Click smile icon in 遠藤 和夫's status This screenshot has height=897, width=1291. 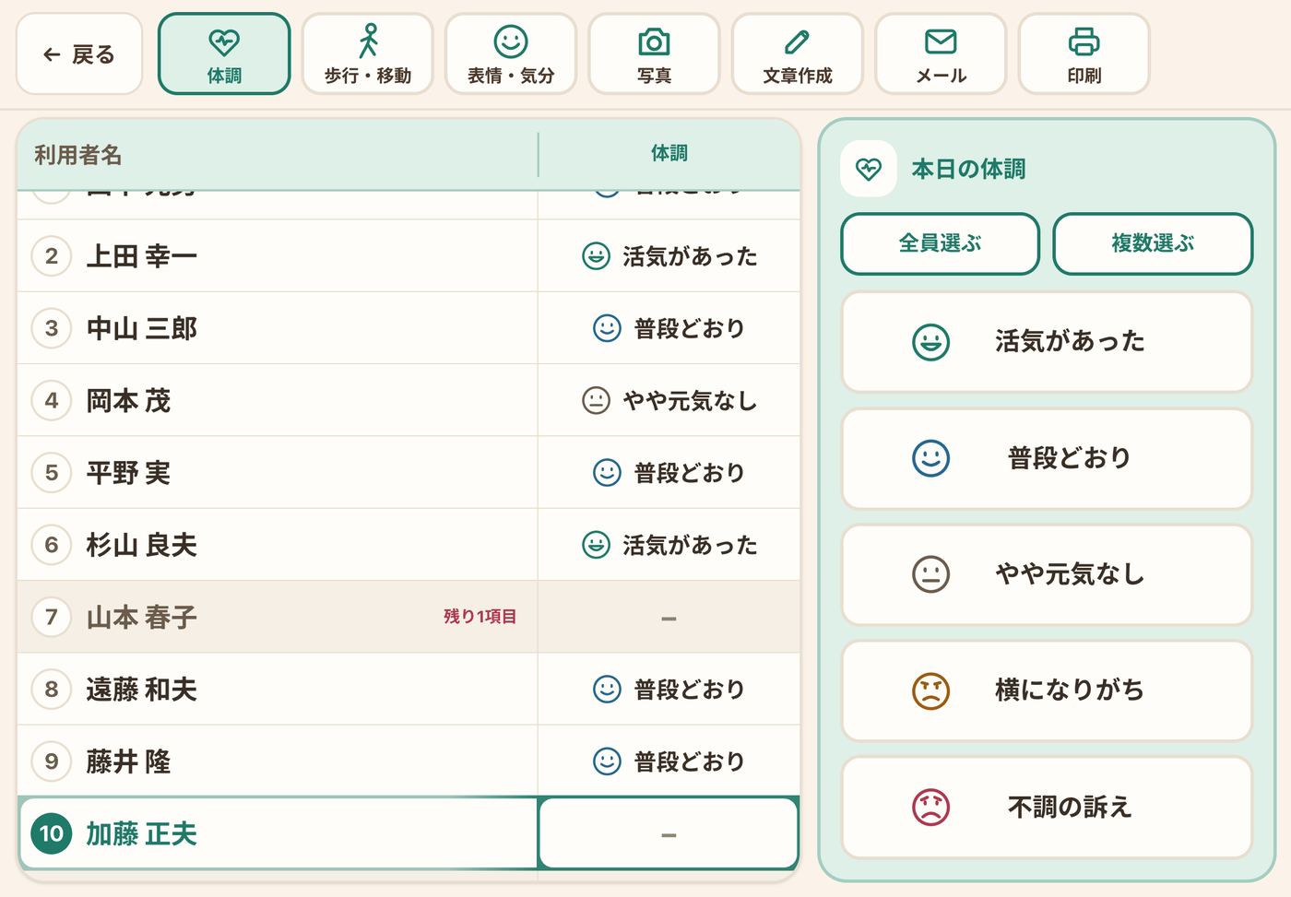click(x=607, y=690)
